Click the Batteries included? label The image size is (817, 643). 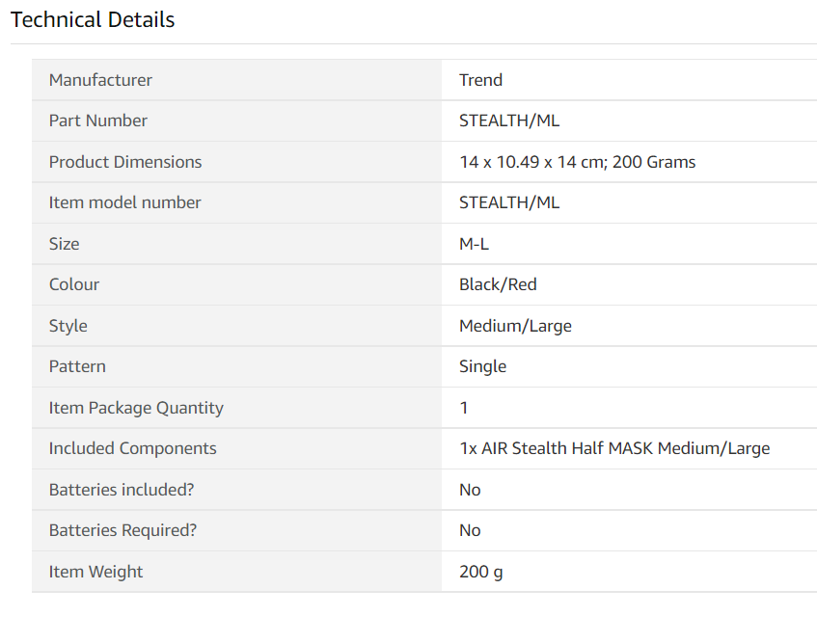(x=122, y=490)
